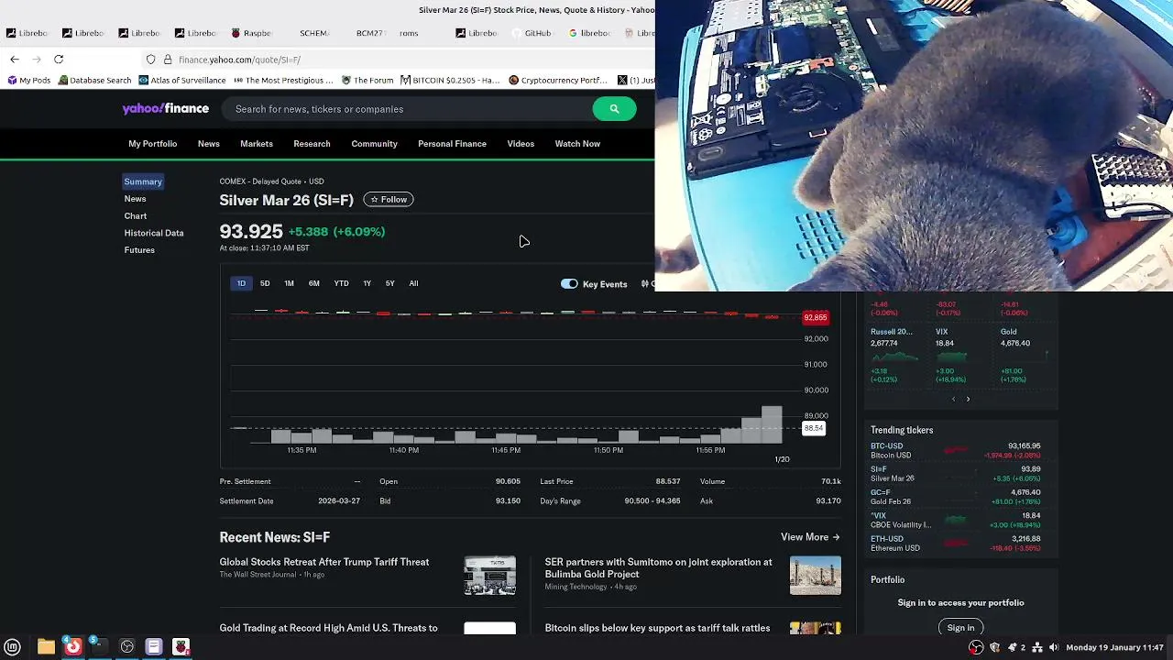Image resolution: width=1173 pixels, height=660 pixels.
Task: Select the YTD chart range
Action: pos(341,283)
